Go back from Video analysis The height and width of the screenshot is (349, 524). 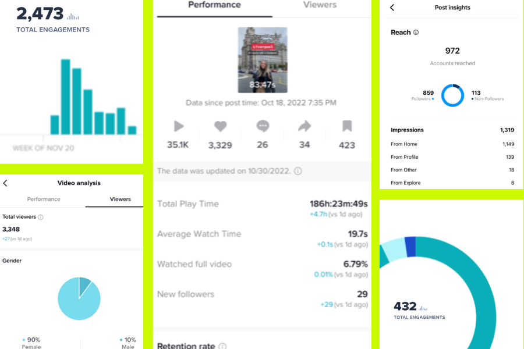tap(5, 183)
